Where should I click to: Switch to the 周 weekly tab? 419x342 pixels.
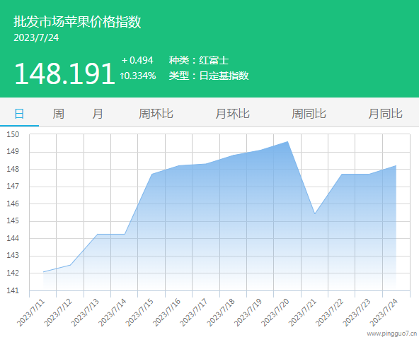[x=58, y=114]
